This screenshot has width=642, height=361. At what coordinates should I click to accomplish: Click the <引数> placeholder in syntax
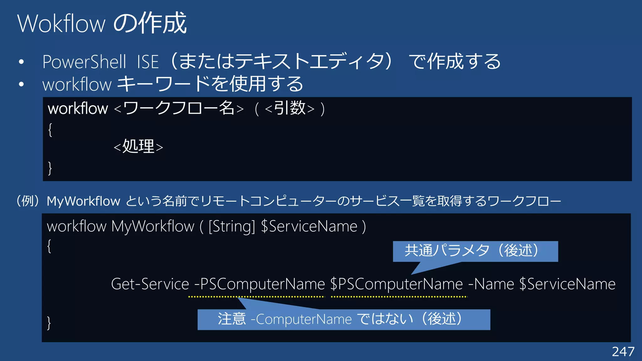289,109
